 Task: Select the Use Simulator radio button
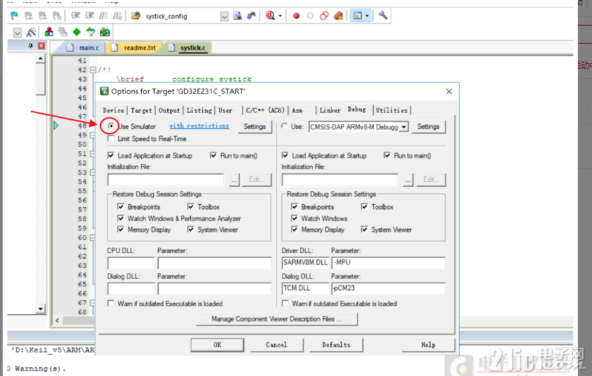111,126
